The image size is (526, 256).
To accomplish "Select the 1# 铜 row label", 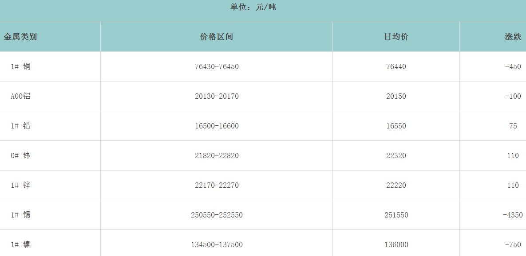I will (x=21, y=66).
